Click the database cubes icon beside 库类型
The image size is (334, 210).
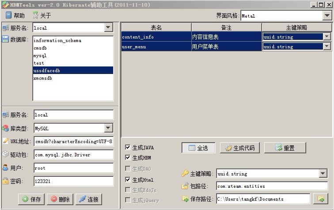click(x=5, y=128)
